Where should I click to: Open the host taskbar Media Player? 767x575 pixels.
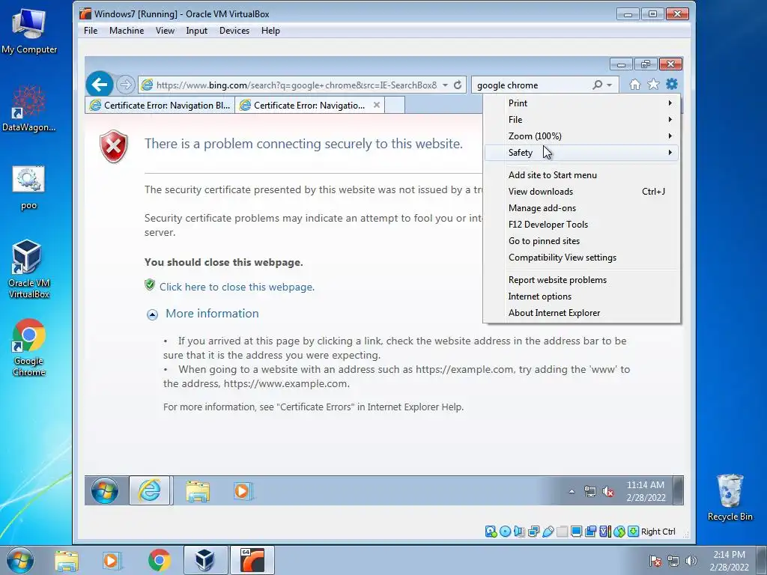pos(112,561)
